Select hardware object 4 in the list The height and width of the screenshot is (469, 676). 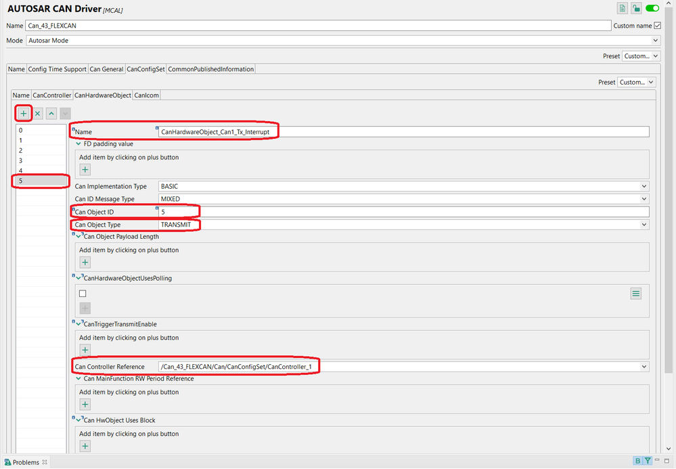[x=41, y=171]
